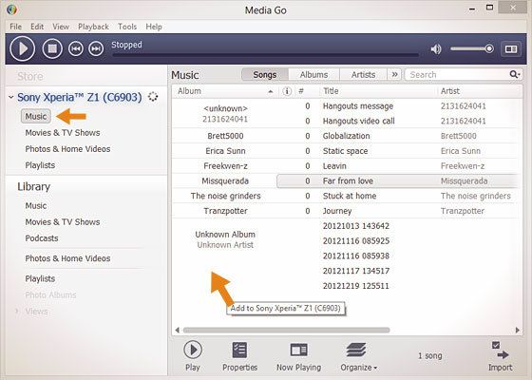Skip to the previous track
This screenshot has width=532, height=380.
click(x=76, y=48)
